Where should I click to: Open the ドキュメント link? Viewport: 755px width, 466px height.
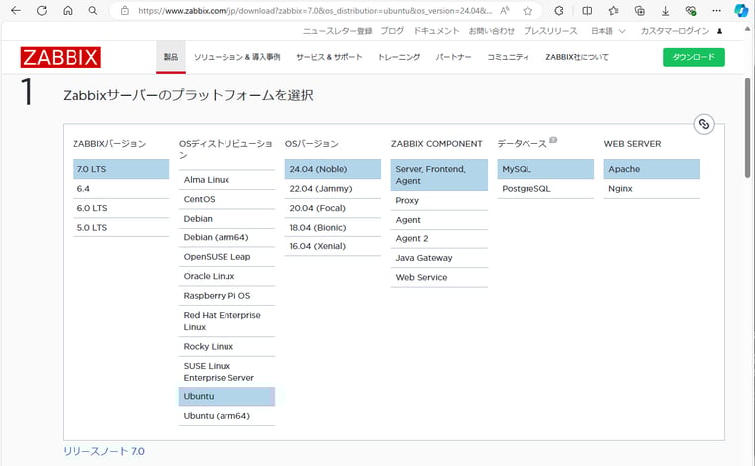(x=436, y=31)
